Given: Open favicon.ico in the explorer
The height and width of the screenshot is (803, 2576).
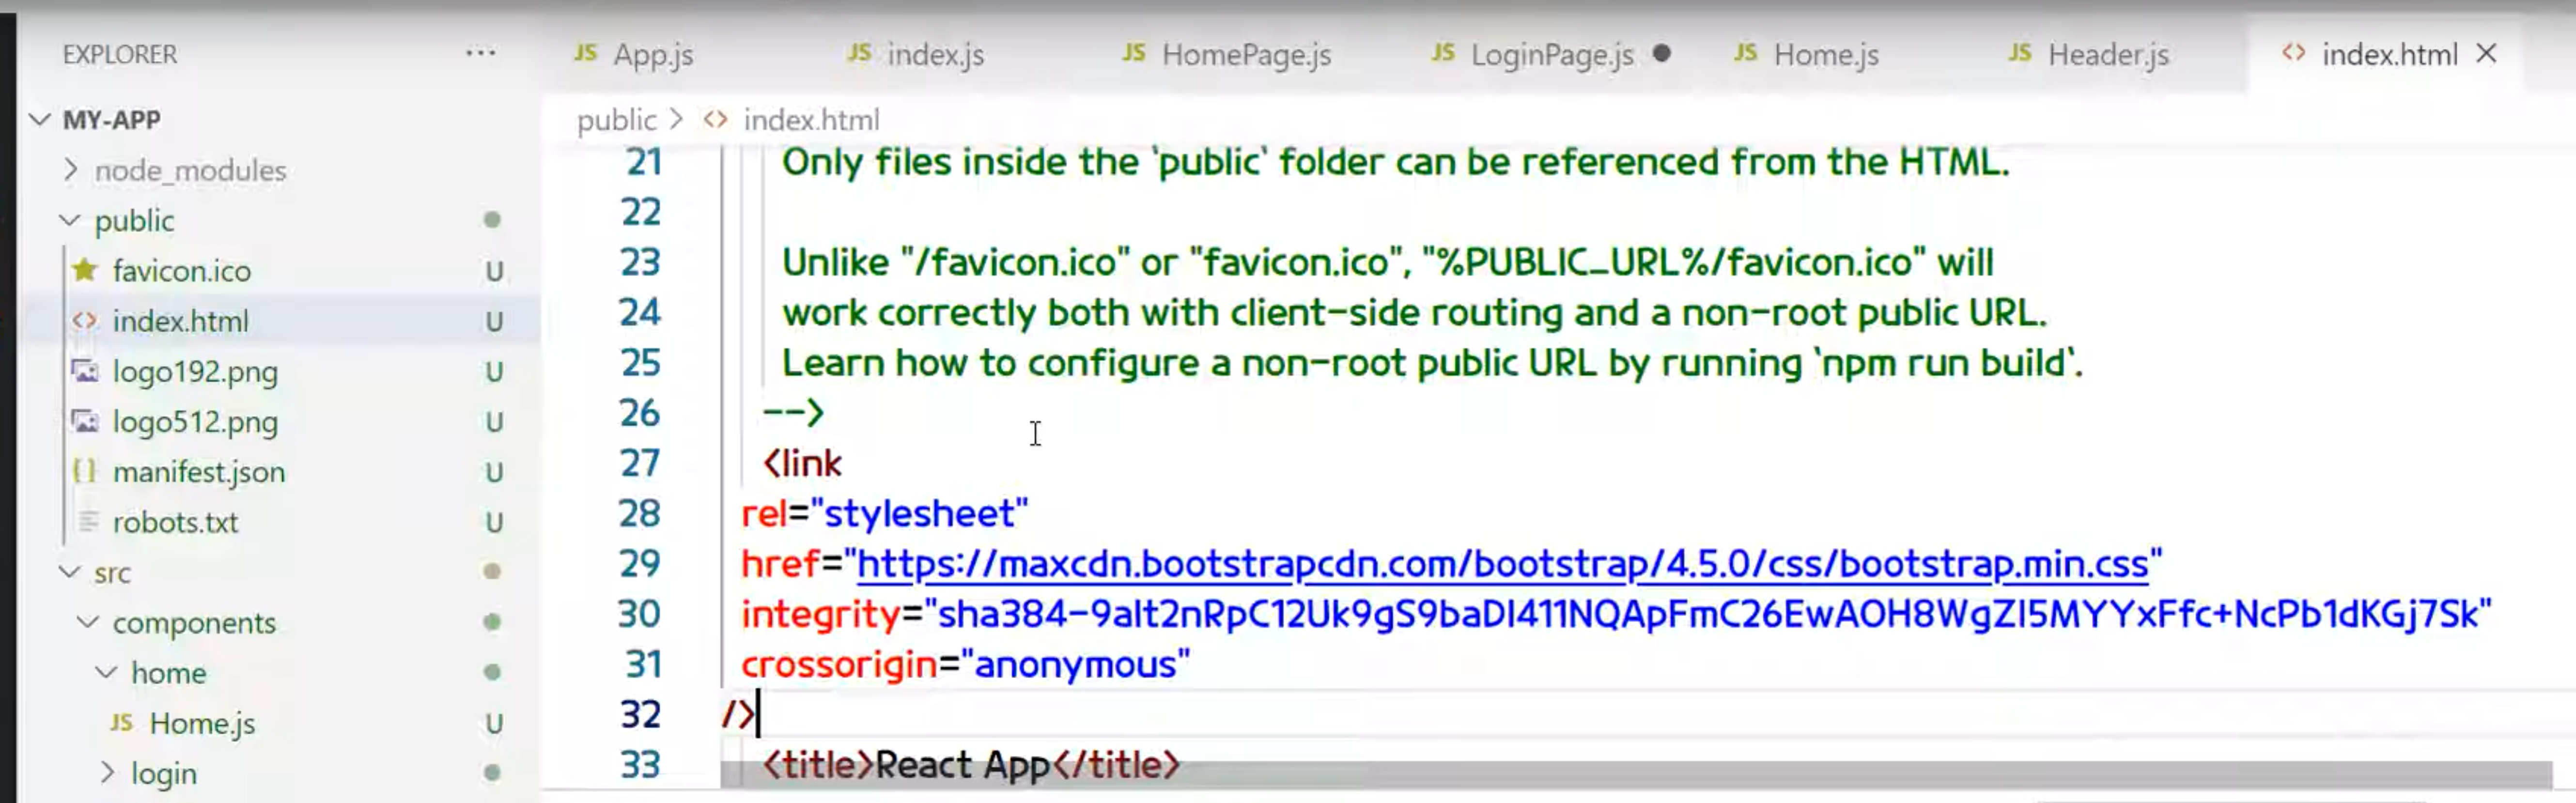Looking at the screenshot, I should pos(181,271).
